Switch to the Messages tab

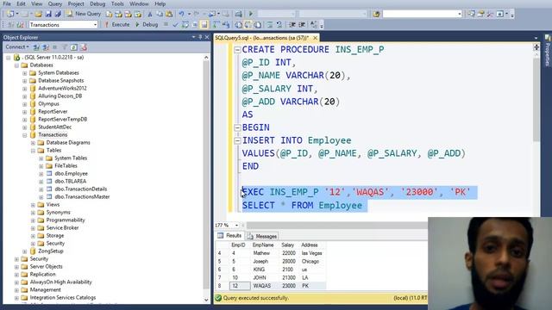coord(262,236)
